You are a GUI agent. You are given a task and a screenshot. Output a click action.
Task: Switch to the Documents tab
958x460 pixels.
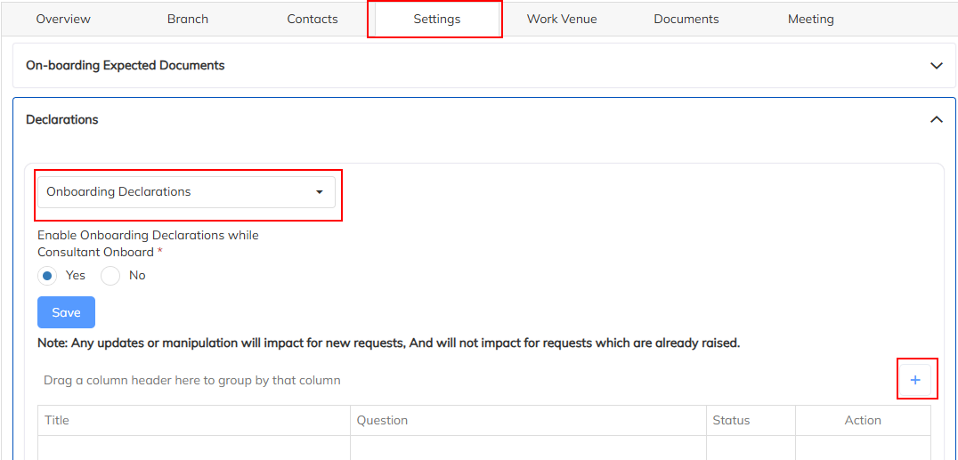(x=686, y=19)
